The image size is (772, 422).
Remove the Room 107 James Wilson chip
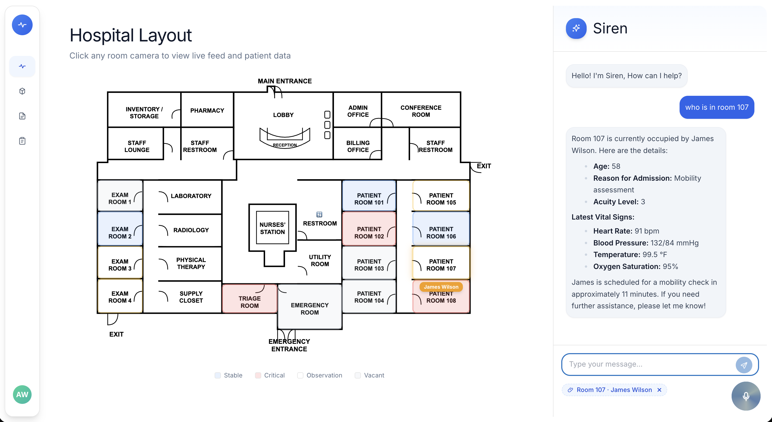pos(659,390)
